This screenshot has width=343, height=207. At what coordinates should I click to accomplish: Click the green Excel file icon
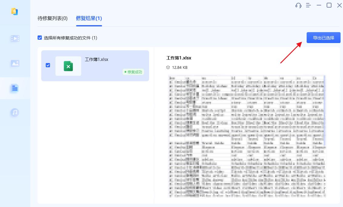pos(68,65)
